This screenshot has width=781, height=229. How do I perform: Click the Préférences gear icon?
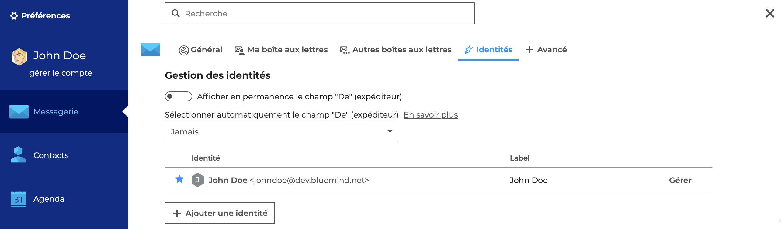[14, 16]
